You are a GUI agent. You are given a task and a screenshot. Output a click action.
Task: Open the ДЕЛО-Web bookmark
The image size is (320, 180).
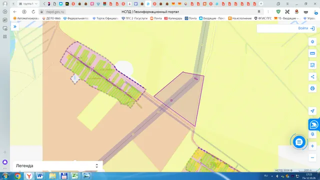51,18
